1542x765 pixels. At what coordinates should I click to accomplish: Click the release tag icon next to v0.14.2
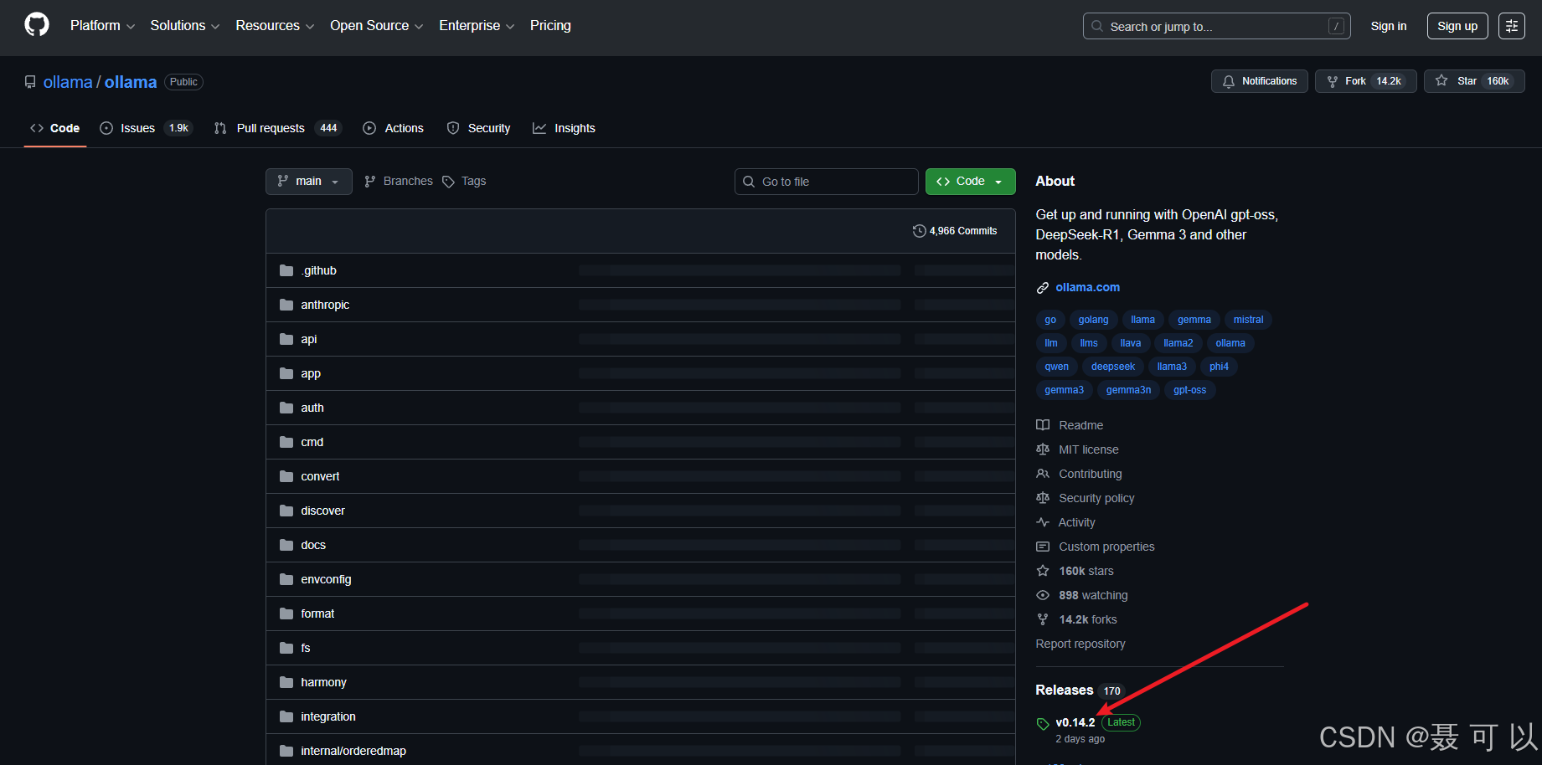click(1043, 724)
